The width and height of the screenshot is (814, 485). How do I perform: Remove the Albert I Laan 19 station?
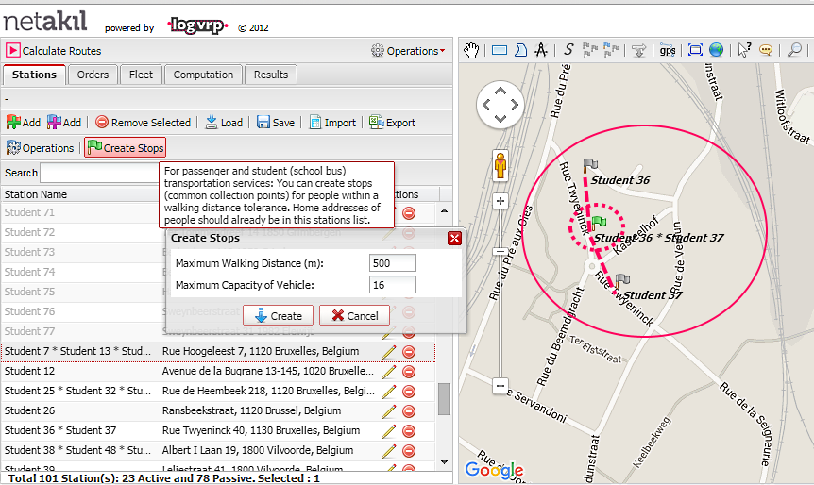409,451
